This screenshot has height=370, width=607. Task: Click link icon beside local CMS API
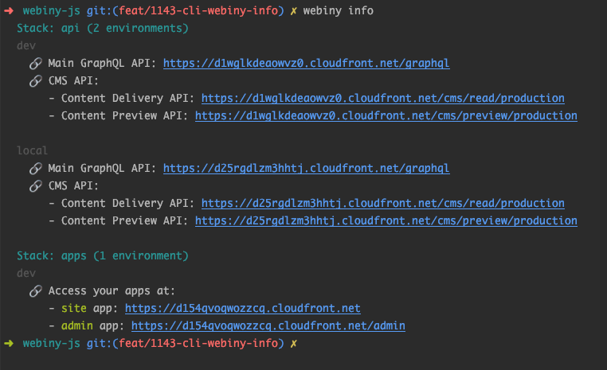(35, 185)
